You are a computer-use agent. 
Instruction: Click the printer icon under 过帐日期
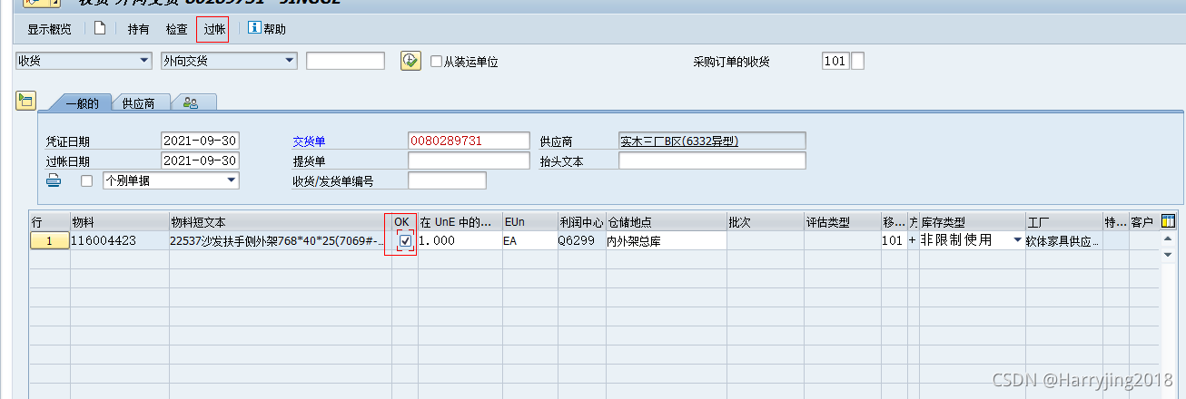(54, 180)
